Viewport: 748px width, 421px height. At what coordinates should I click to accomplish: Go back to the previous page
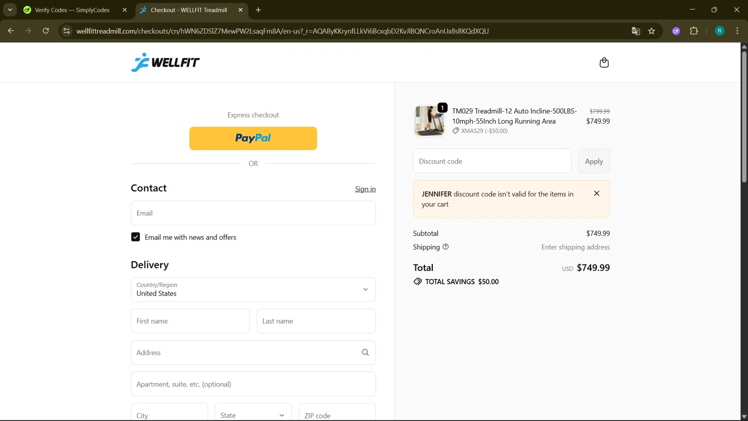10,31
